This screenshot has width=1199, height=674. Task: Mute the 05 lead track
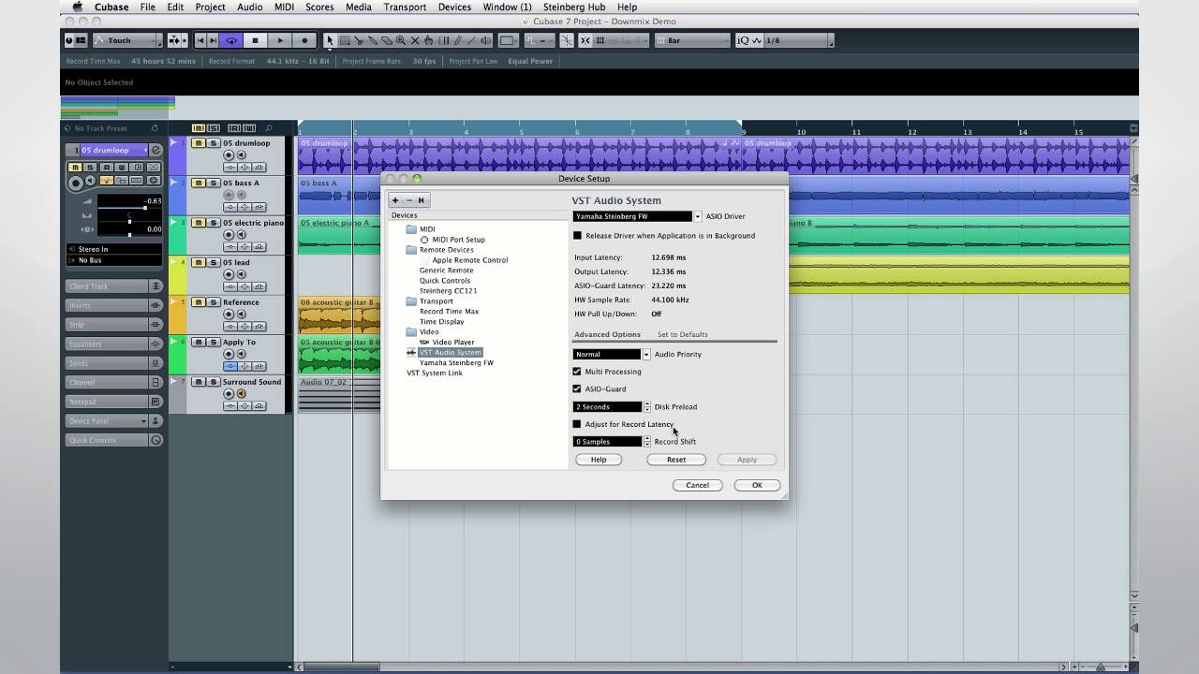point(199,263)
